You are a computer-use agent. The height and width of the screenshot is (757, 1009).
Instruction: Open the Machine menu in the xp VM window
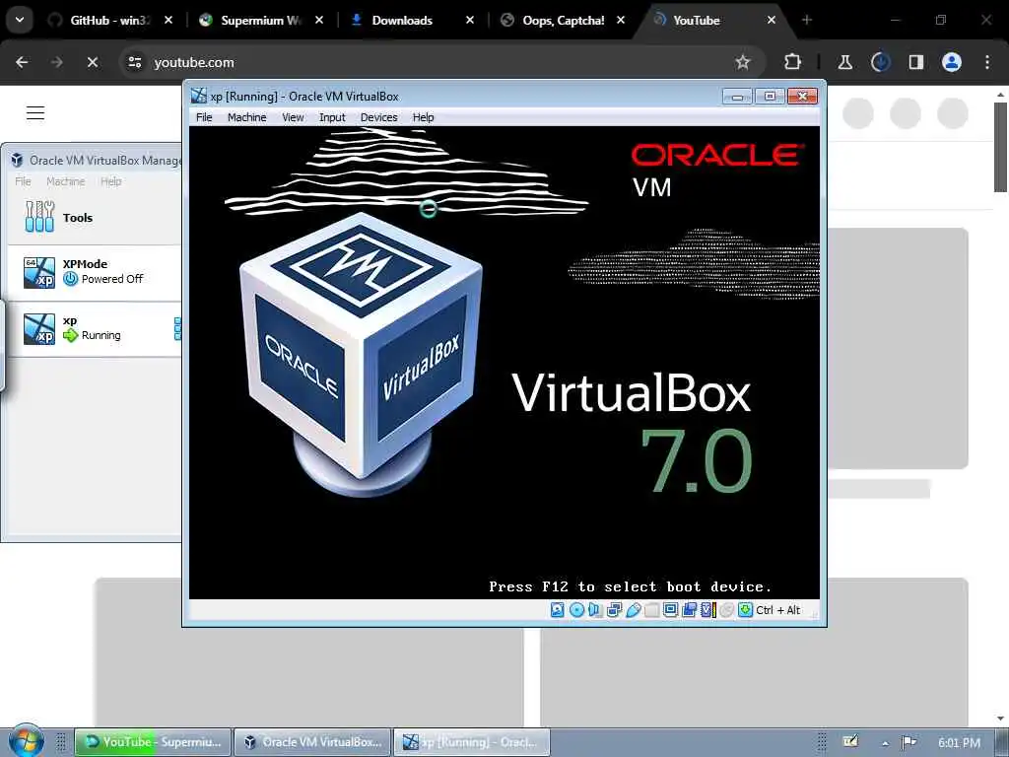tap(246, 117)
